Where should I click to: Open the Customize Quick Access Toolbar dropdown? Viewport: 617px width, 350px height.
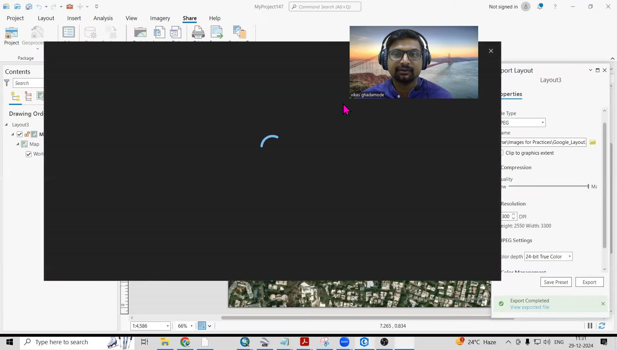pyautogui.click(x=96, y=6)
